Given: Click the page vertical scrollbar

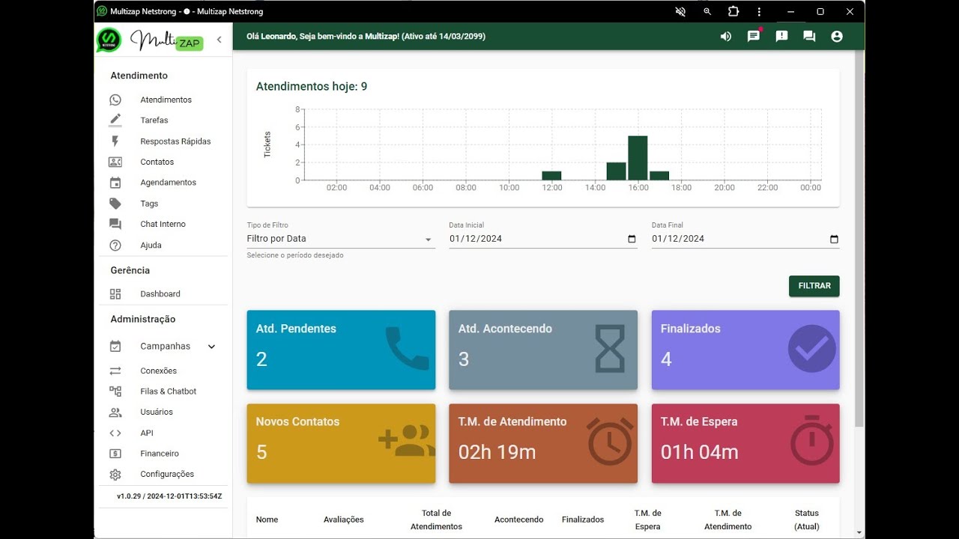Looking at the screenshot, I should click(x=860, y=240).
